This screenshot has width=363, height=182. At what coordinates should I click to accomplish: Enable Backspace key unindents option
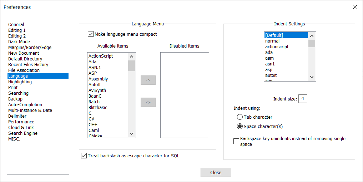(236, 141)
